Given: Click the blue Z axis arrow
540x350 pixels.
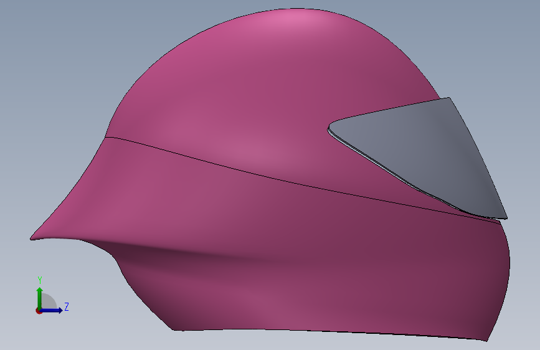Looking at the screenshot, I should pyautogui.click(x=52, y=310).
